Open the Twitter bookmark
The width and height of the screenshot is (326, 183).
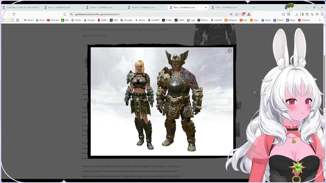pos(167,20)
